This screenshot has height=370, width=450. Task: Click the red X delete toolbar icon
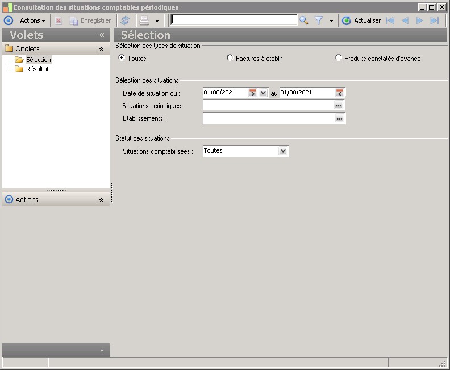click(59, 20)
